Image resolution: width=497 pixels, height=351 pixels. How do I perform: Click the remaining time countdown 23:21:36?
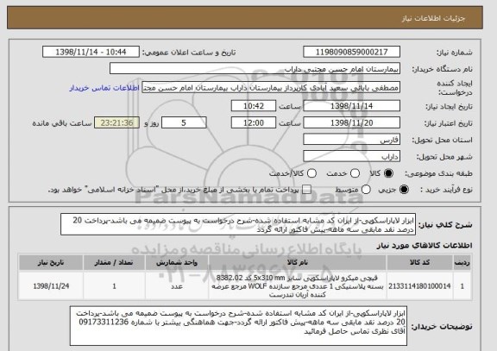coord(116,122)
